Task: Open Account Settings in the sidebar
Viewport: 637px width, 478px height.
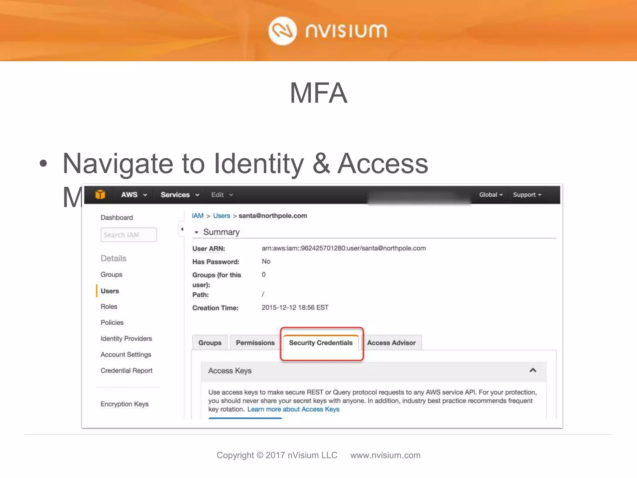Action: pyautogui.click(x=126, y=354)
